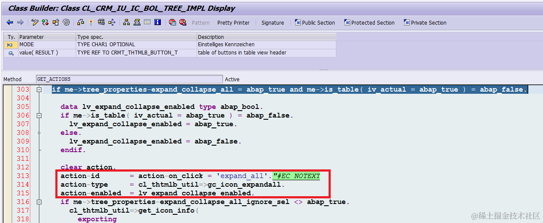Click the Einstelliges Kennzeichen description

pyautogui.click(x=266, y=45)
